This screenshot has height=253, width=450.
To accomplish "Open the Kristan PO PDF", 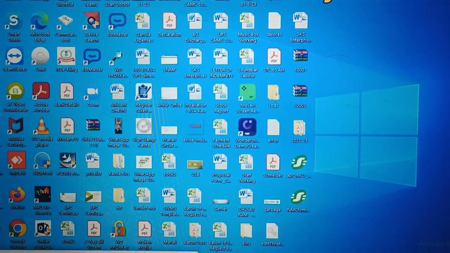I will (67, 126).
